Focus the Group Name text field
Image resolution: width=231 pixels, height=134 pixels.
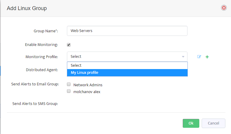click(x=127, y=31)
